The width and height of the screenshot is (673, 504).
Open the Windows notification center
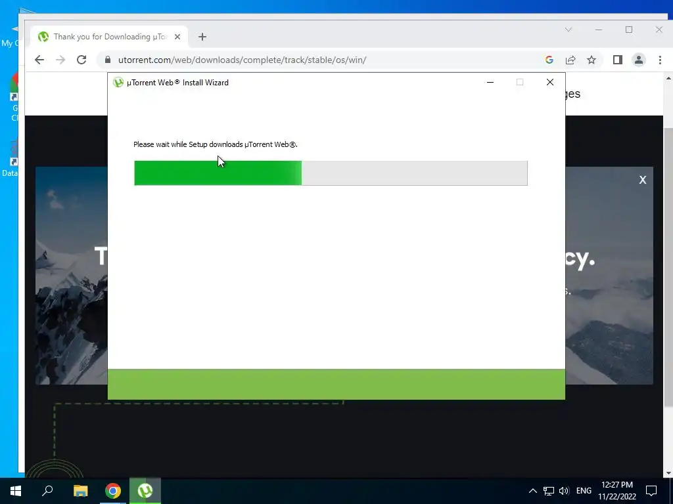[x=651, y=491]
